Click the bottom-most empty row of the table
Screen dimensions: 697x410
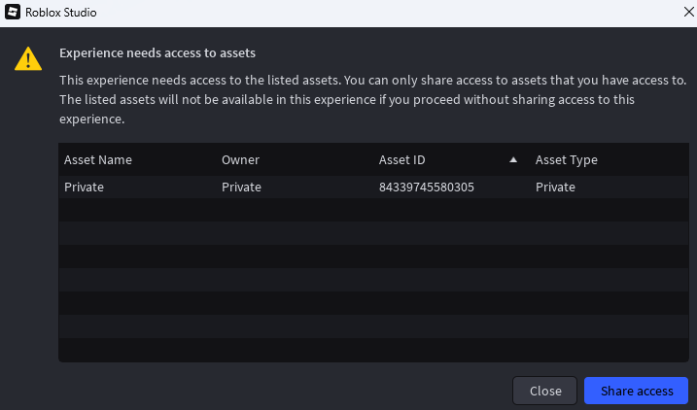pos(373,349)
